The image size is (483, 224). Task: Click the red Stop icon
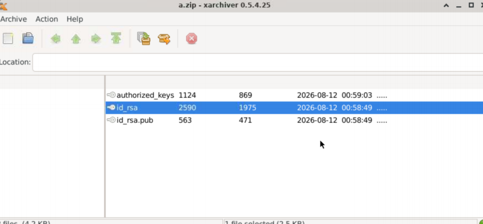coord(191,39)
